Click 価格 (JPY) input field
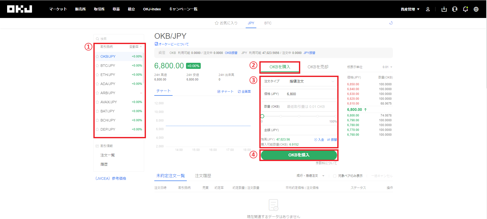The height and width of the screenshot is (219, 487). coord(299,94)
